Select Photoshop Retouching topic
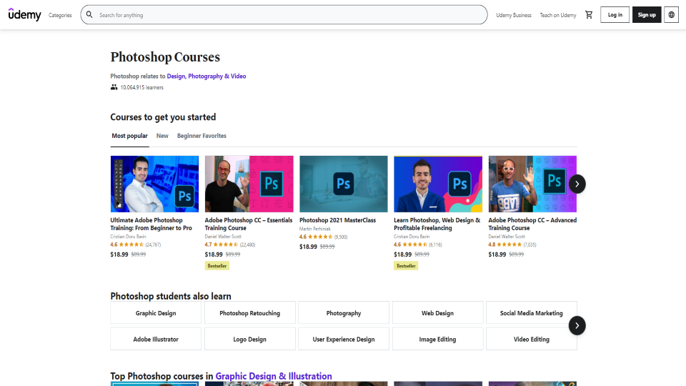 tap(250, 313)
